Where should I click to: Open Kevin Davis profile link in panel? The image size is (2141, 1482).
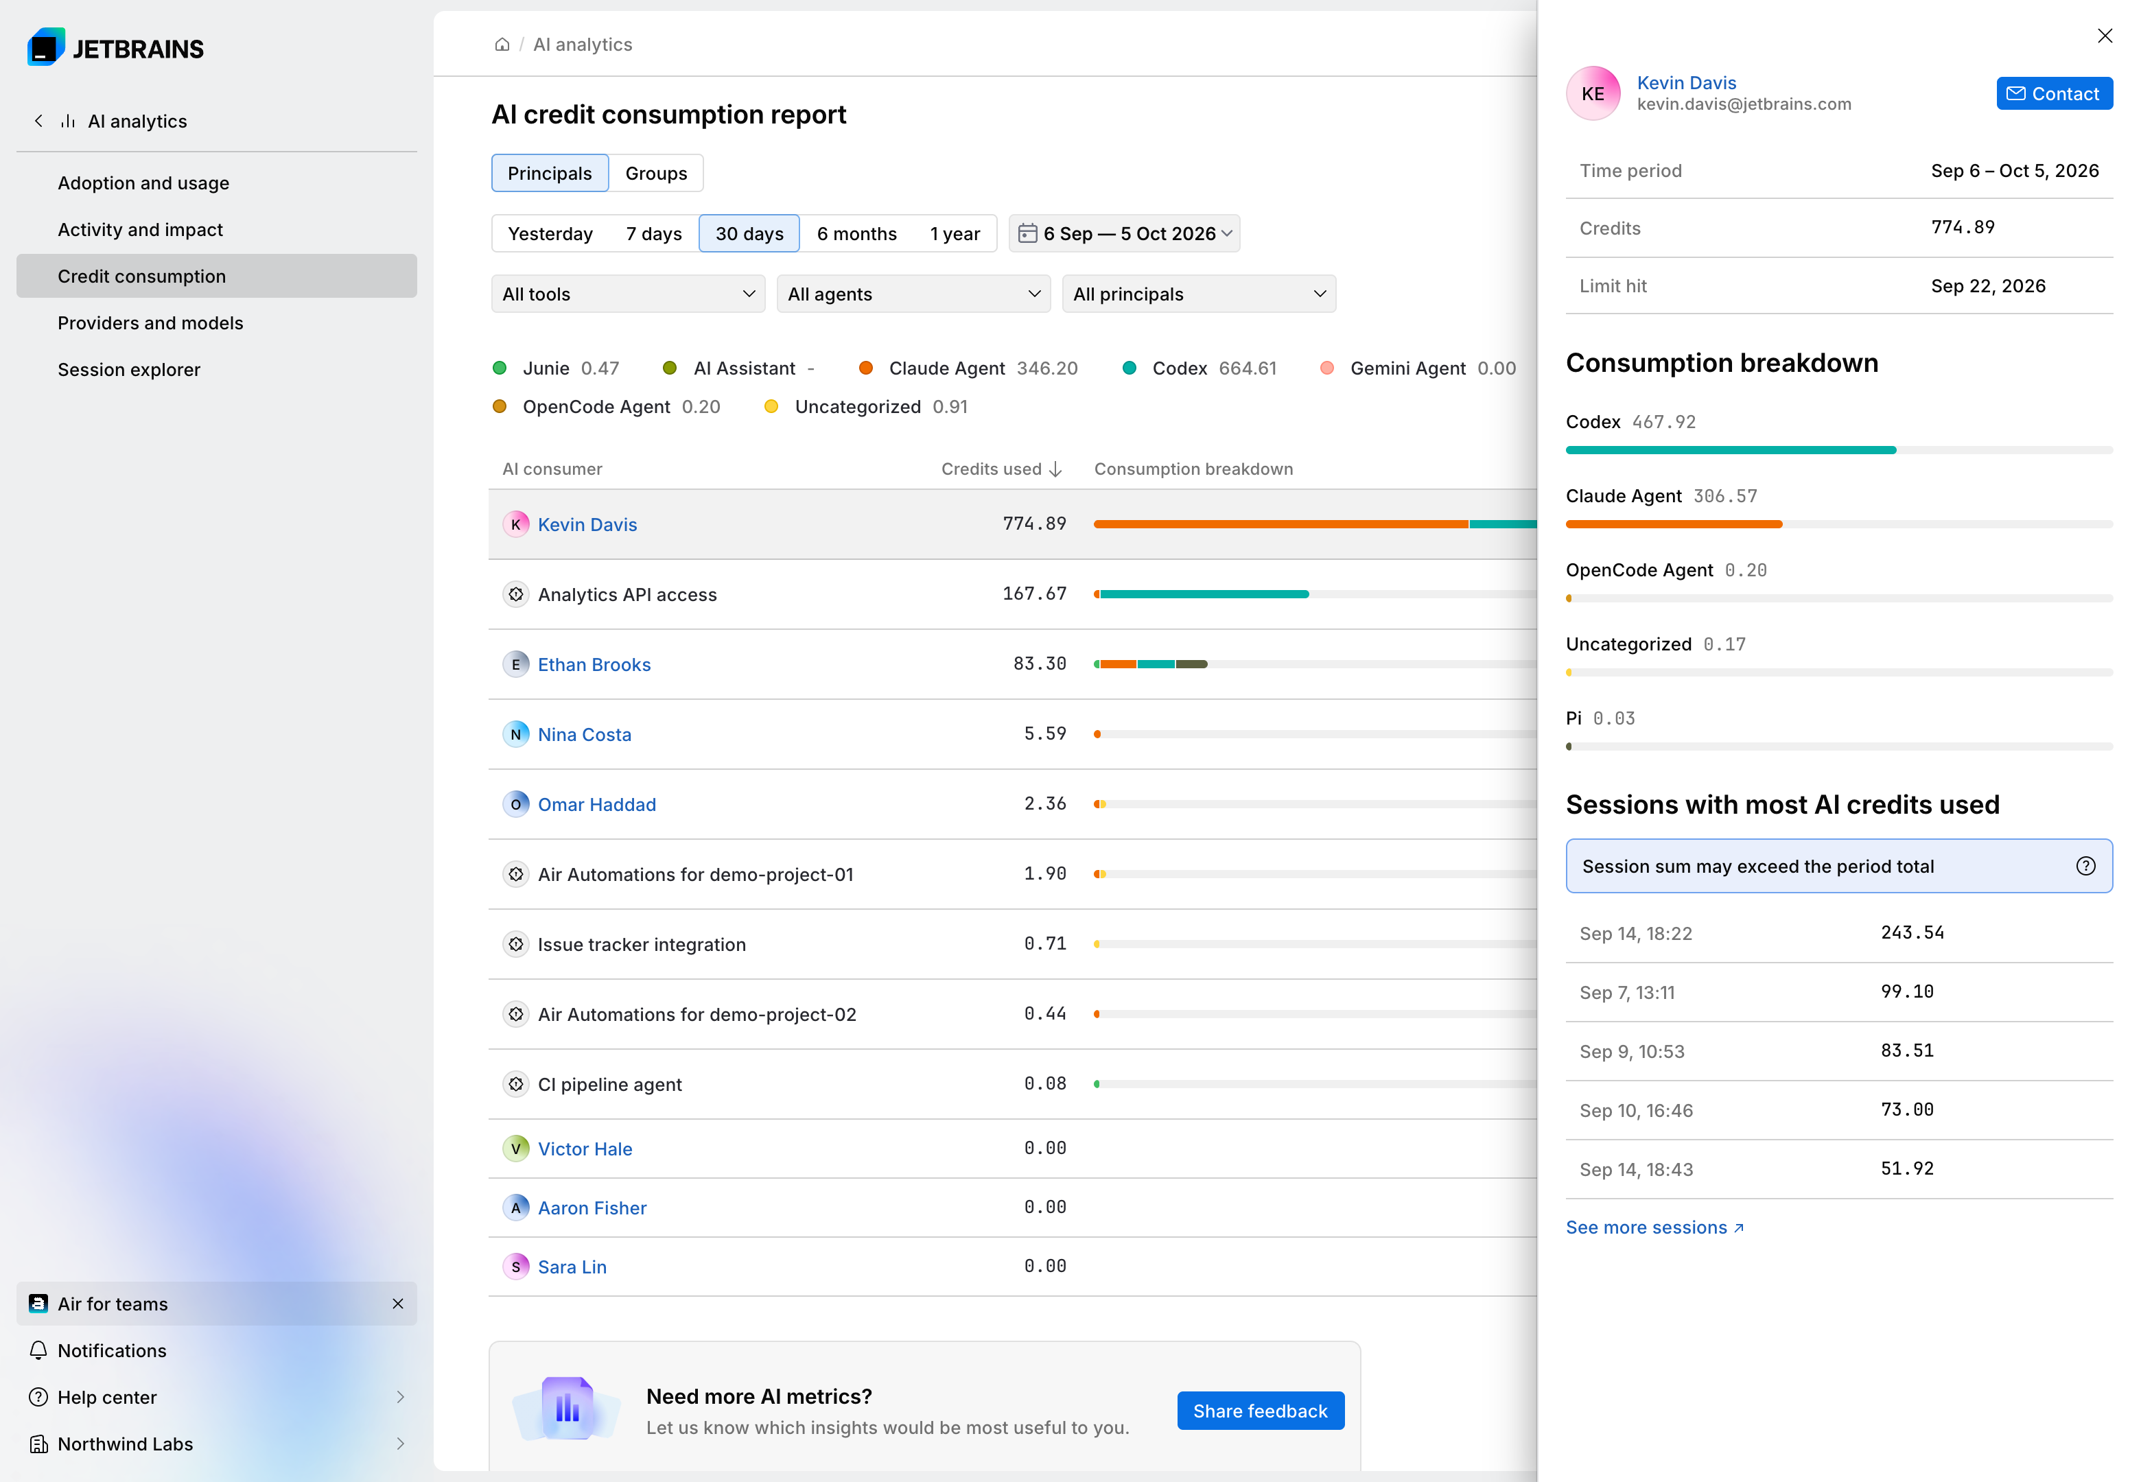click(x=1686, y=82)
